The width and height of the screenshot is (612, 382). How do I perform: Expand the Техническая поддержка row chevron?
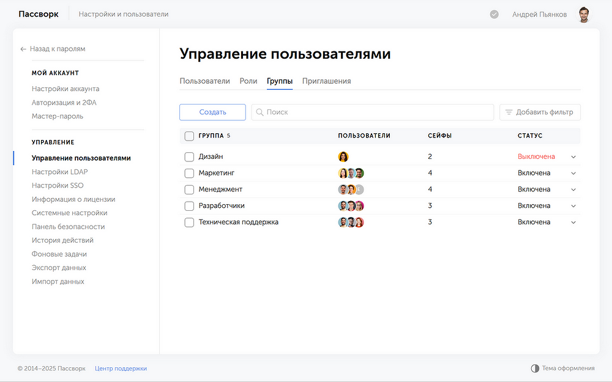point(573,222)
